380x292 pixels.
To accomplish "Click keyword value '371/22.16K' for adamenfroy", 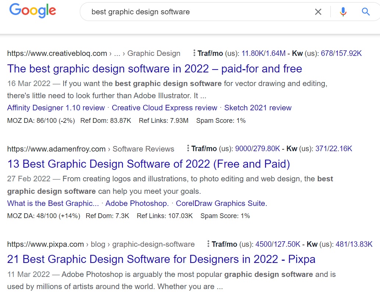I will (x=334, y=149).
